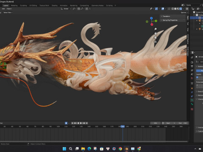Play the animation forward
The height and width of the screenshot is (152, 203).
81,123
